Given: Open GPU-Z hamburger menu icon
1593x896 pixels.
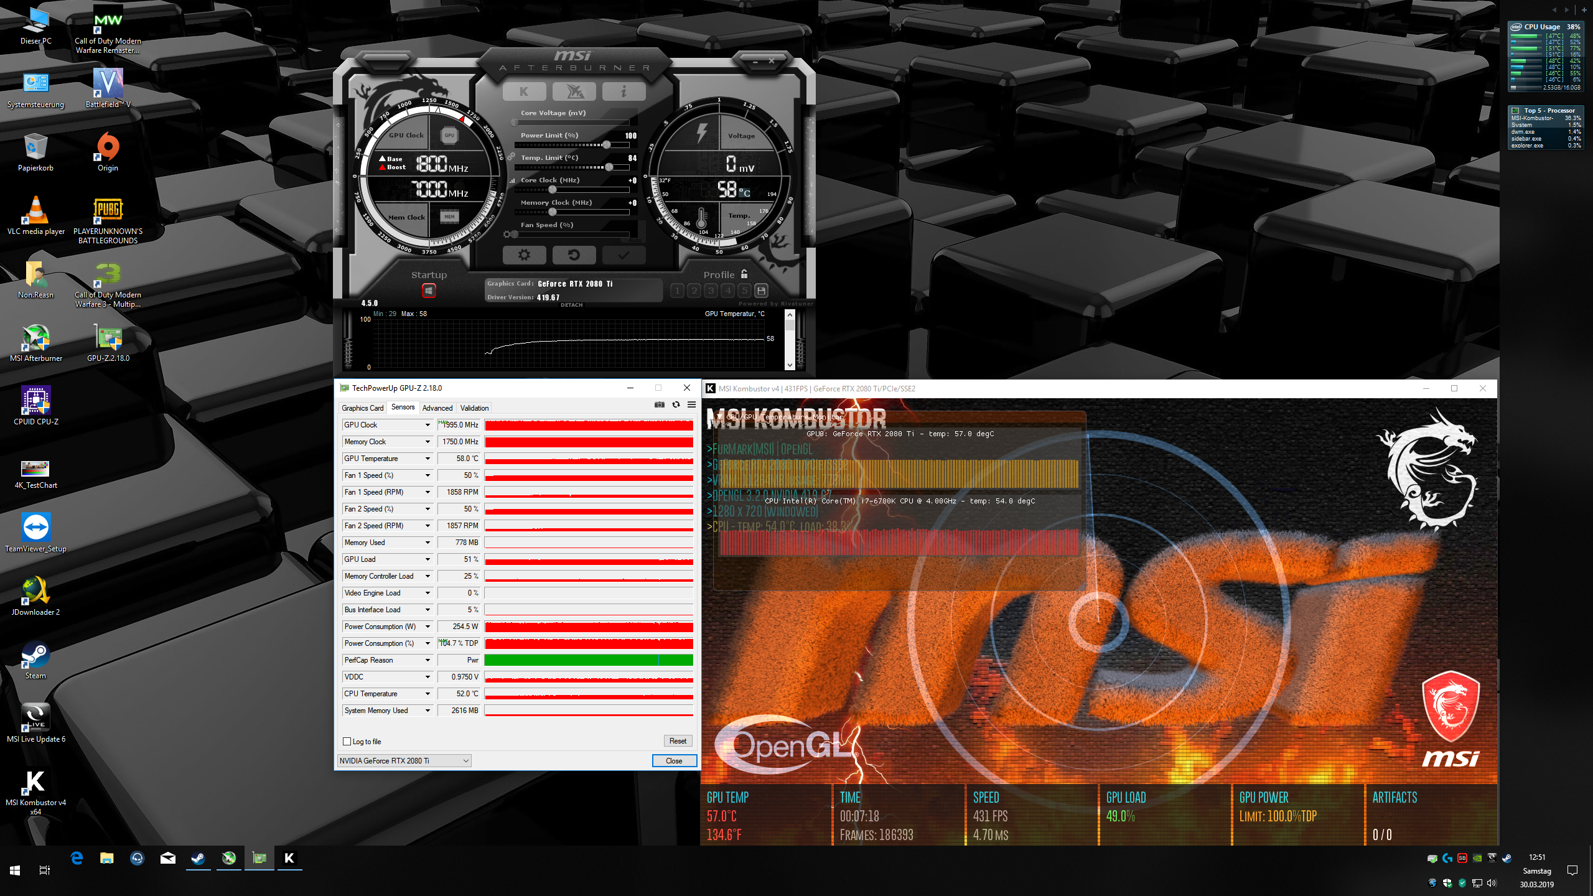Looking at the screenshot, I should coord(691,405).
